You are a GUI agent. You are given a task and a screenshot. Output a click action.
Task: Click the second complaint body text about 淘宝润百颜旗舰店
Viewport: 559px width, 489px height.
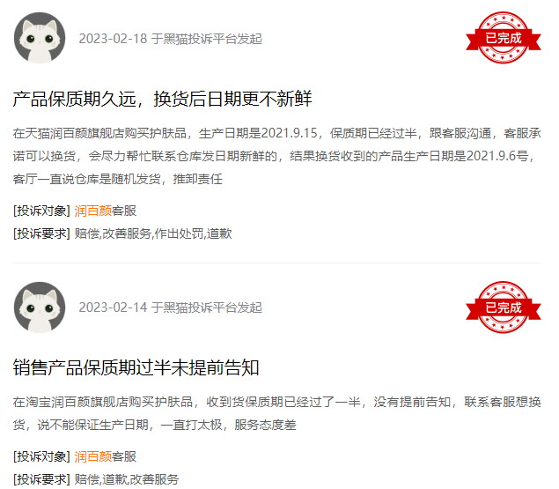277,413
